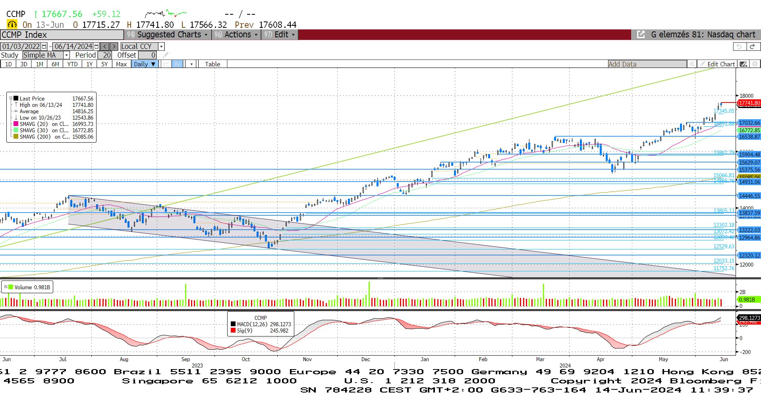
Task: Click the Last Price black color swatch
Action: (x=16, y=98)
